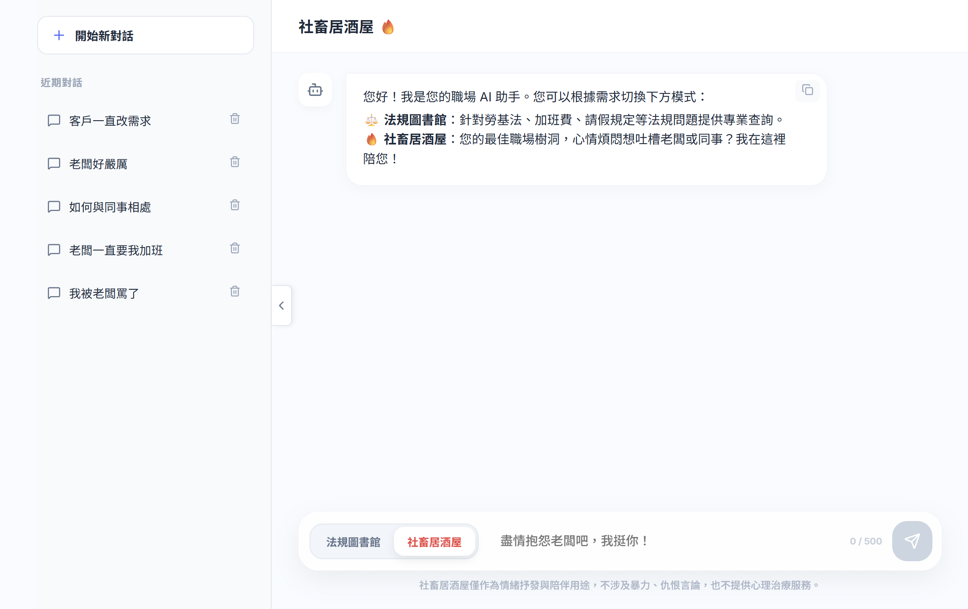Click trash icon beside 如何與同事相處
This screenshot has height=609, width=968.
click(235, 205)
